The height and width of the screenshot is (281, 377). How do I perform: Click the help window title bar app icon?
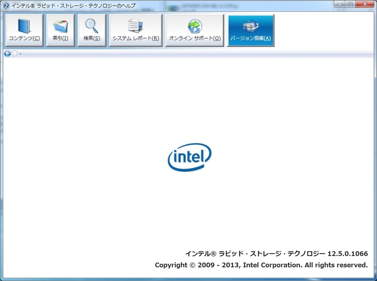6,6
